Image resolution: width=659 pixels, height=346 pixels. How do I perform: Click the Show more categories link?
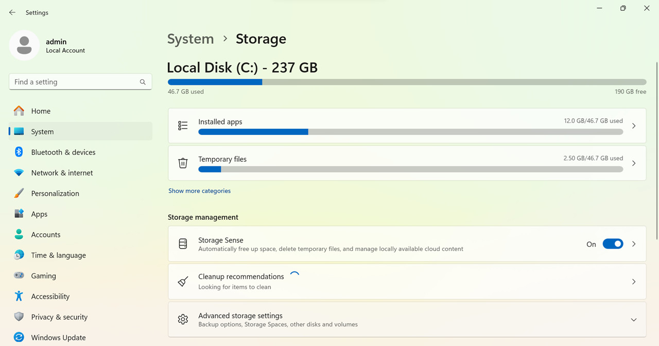coord(199,191)
